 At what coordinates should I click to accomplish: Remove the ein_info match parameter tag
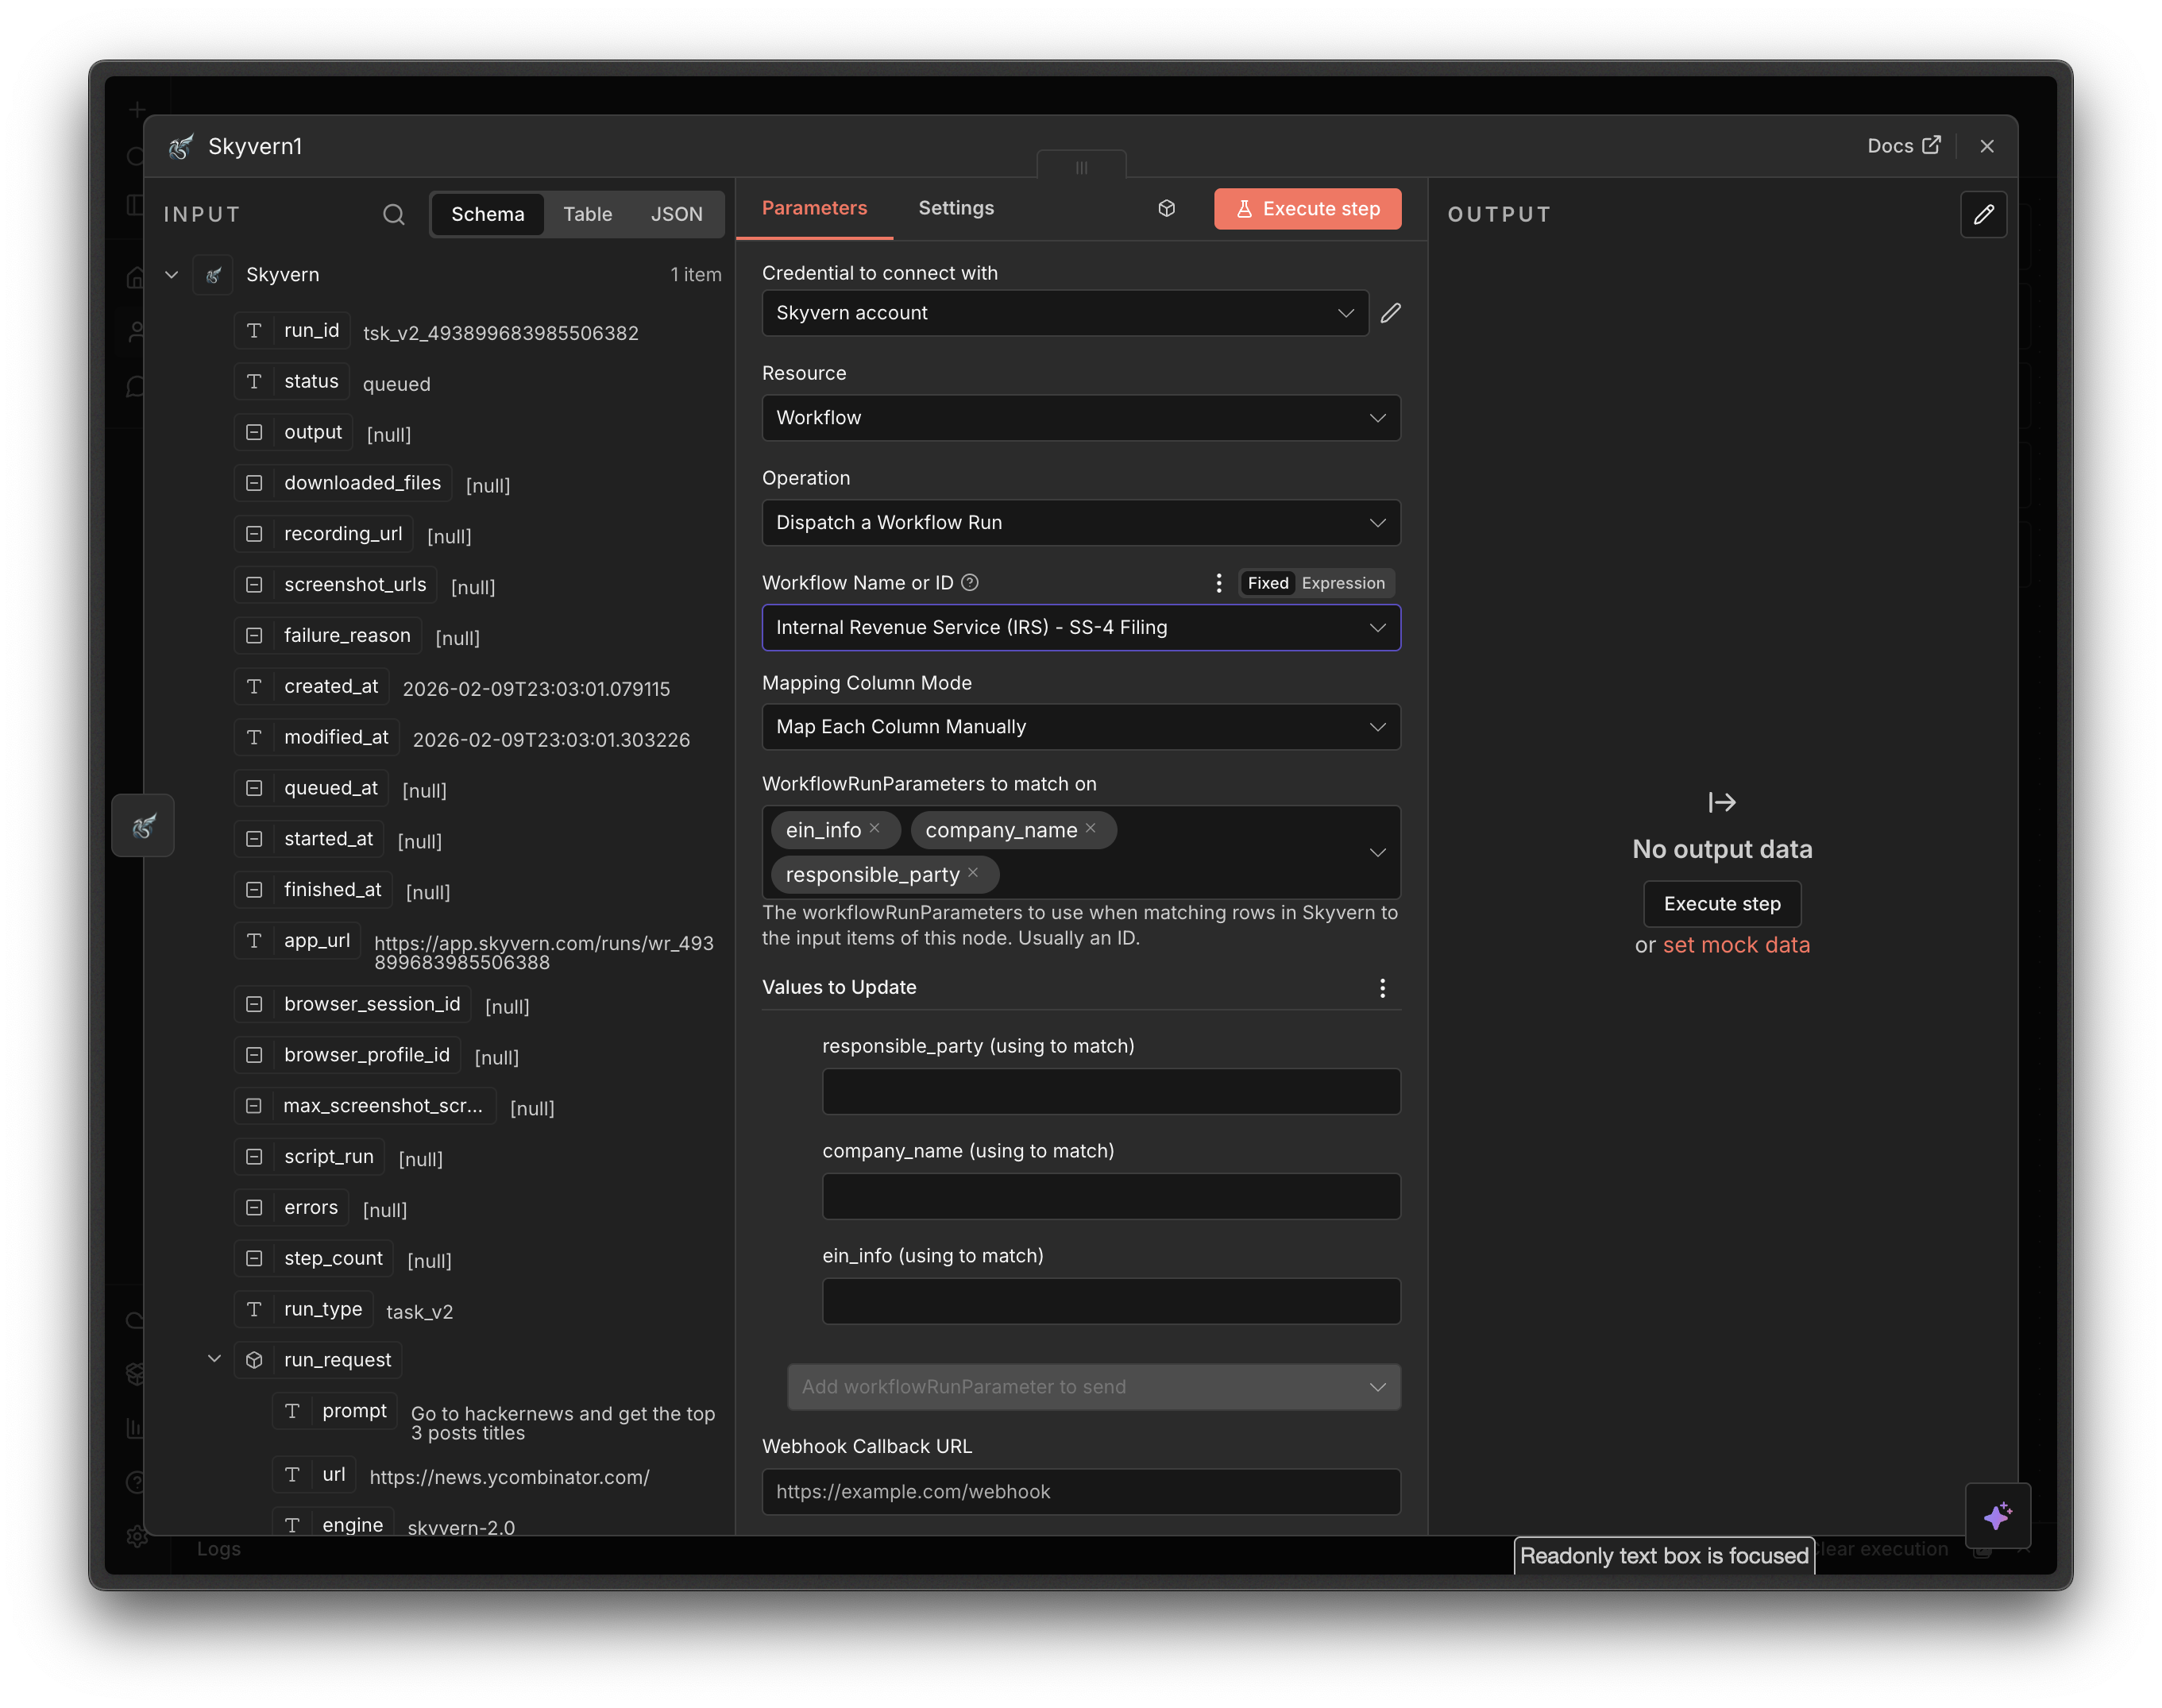pos(874,829)
